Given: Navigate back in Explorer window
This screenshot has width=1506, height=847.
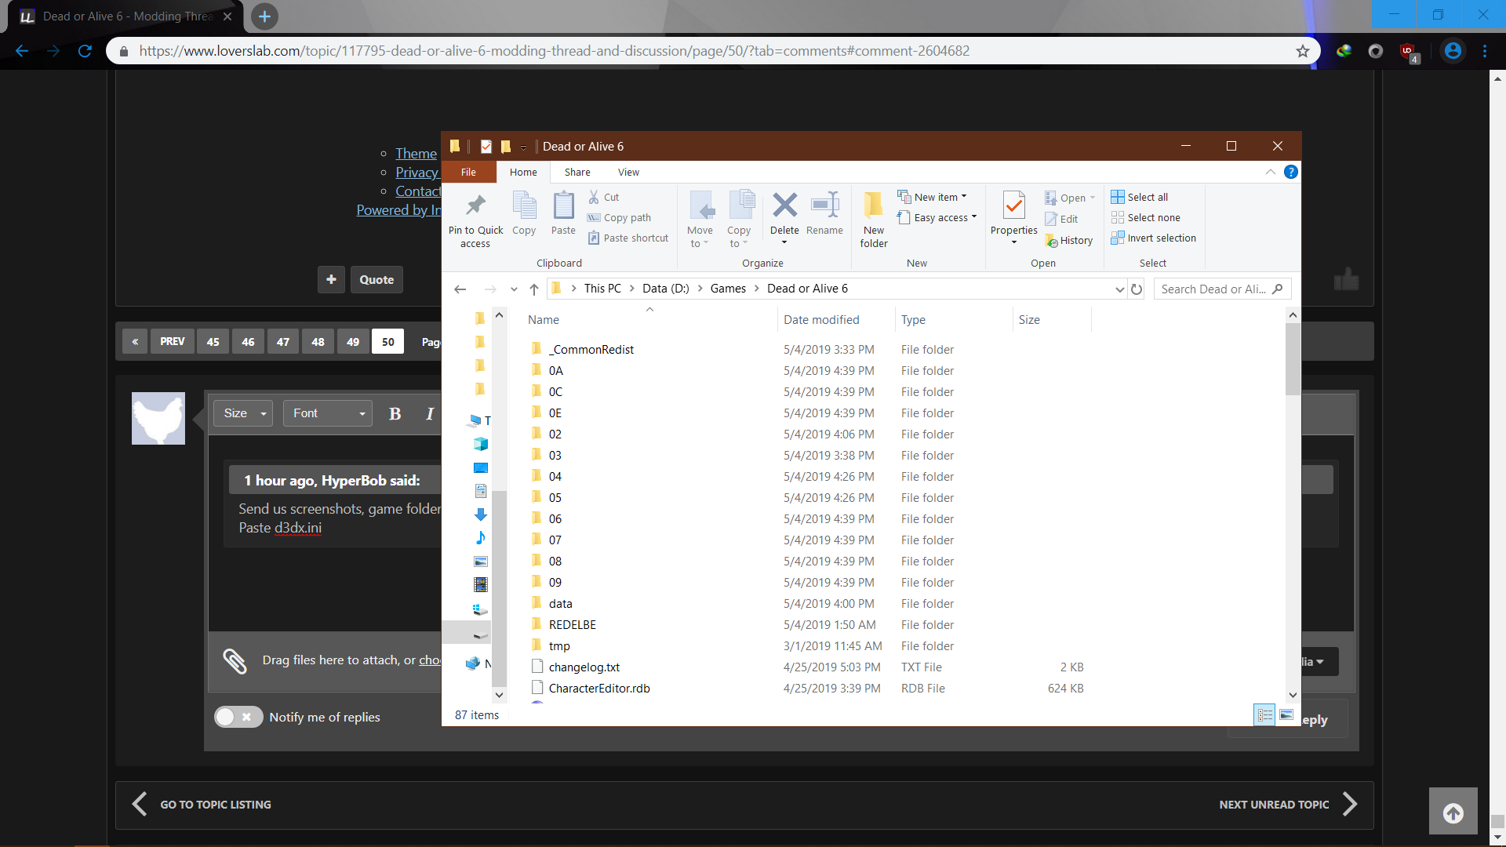Looking at the screenshot, I should coord(460,289).
